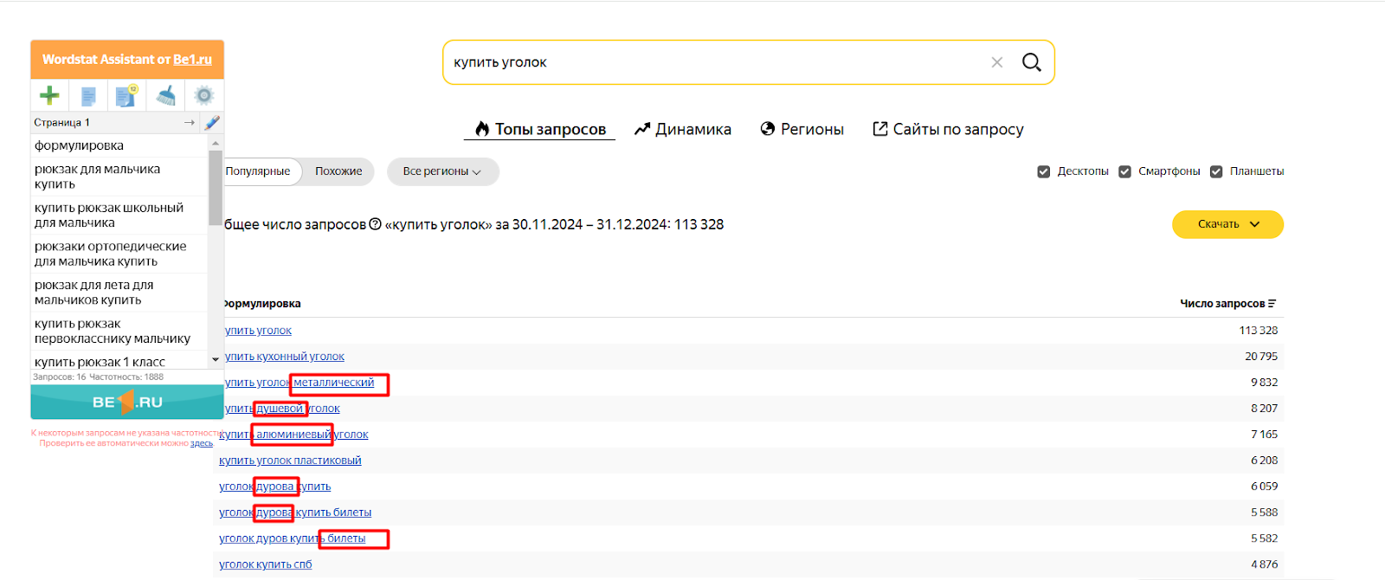
Task: Click the green plus add-phrase icon
Action: click(50, 95)
